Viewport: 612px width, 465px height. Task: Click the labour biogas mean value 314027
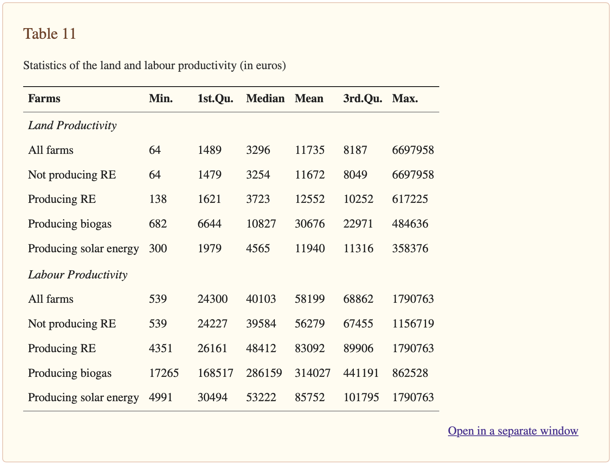coord(312,373)
